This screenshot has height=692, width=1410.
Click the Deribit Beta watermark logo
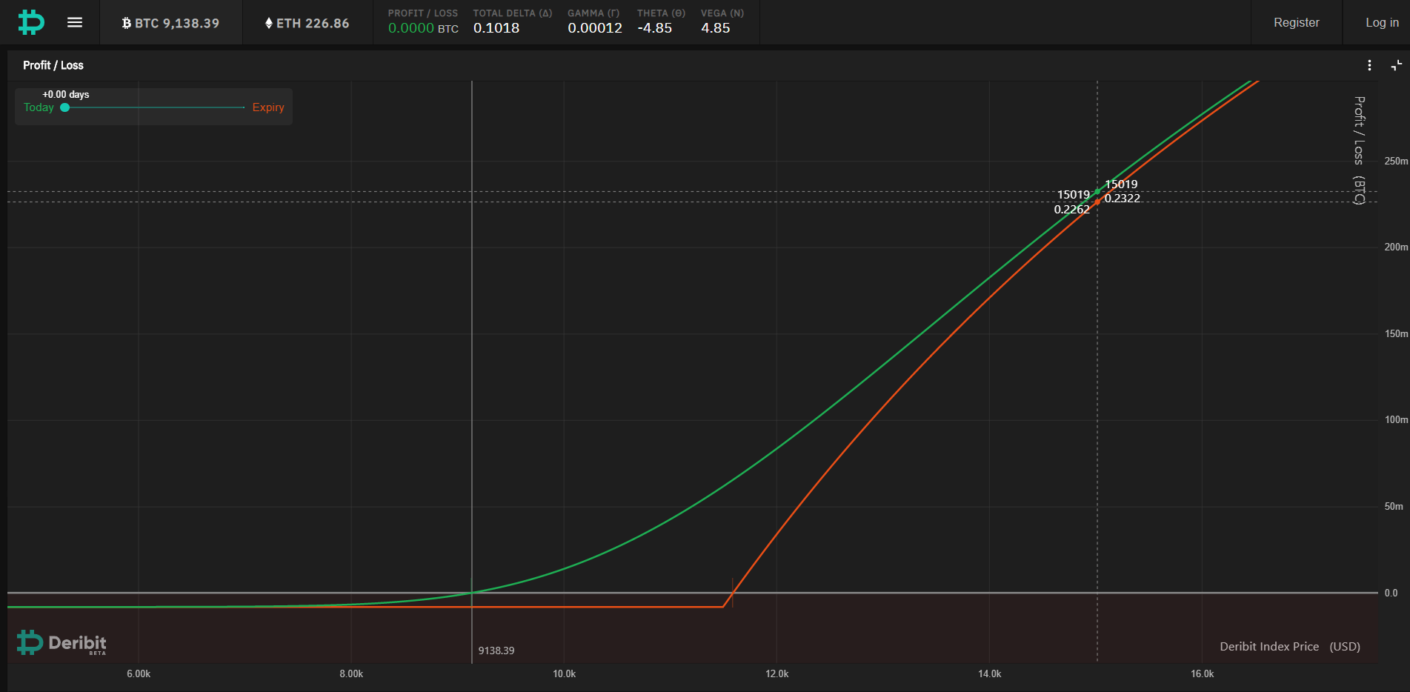62,642
